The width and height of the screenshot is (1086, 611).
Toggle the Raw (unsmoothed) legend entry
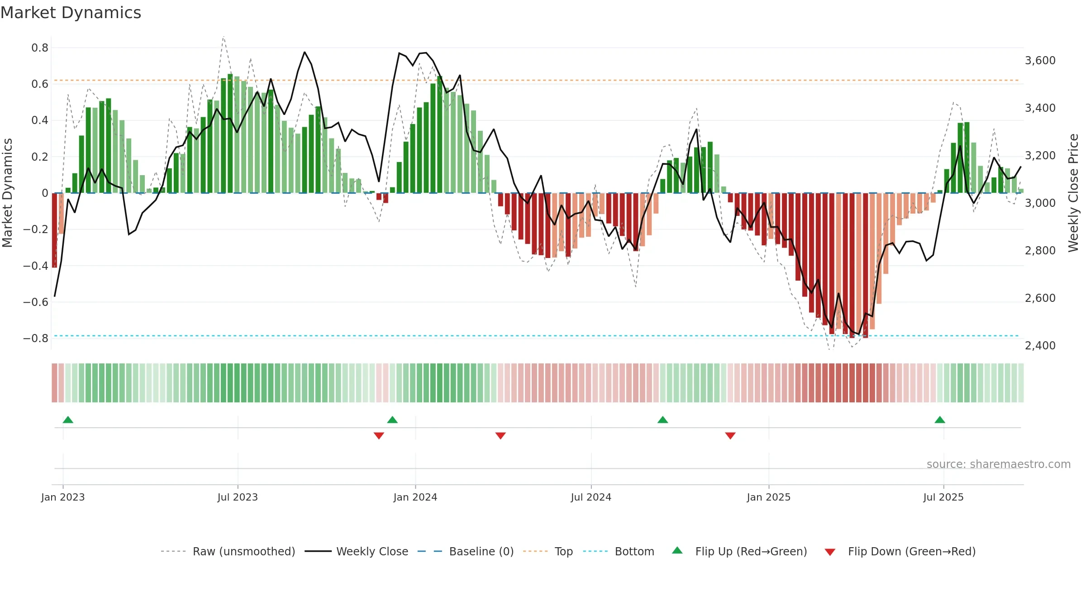click(228, 551)
